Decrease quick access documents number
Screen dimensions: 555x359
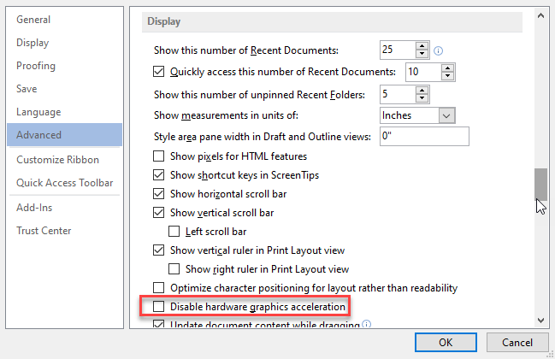(448, 76)
